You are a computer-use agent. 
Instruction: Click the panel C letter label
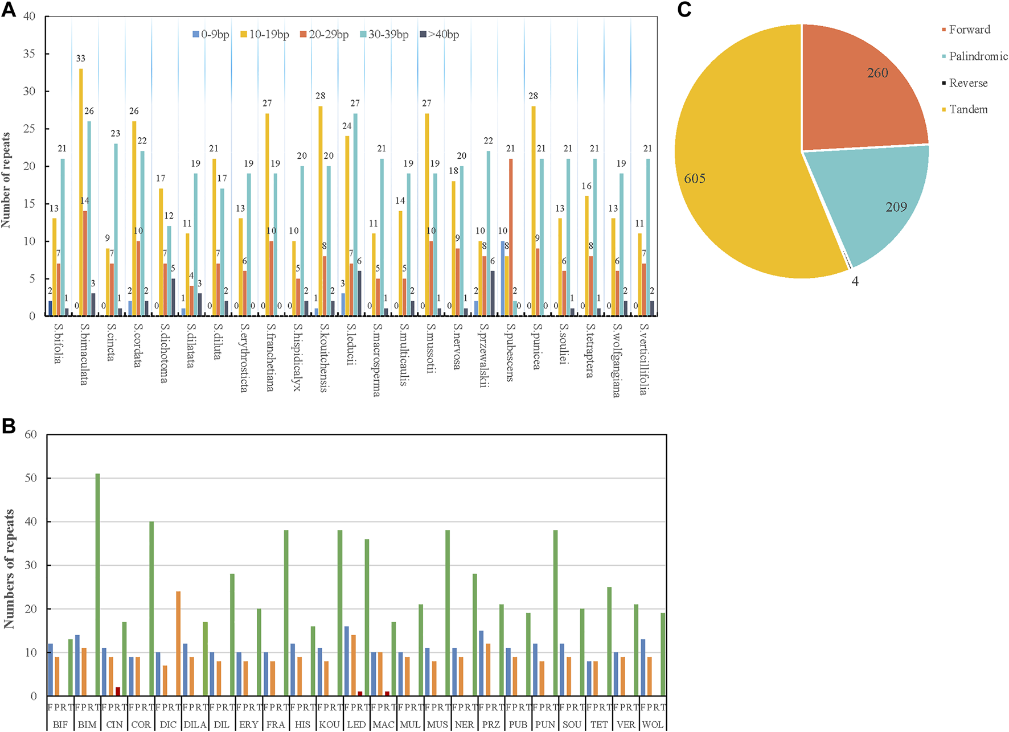tap(684, 10)
